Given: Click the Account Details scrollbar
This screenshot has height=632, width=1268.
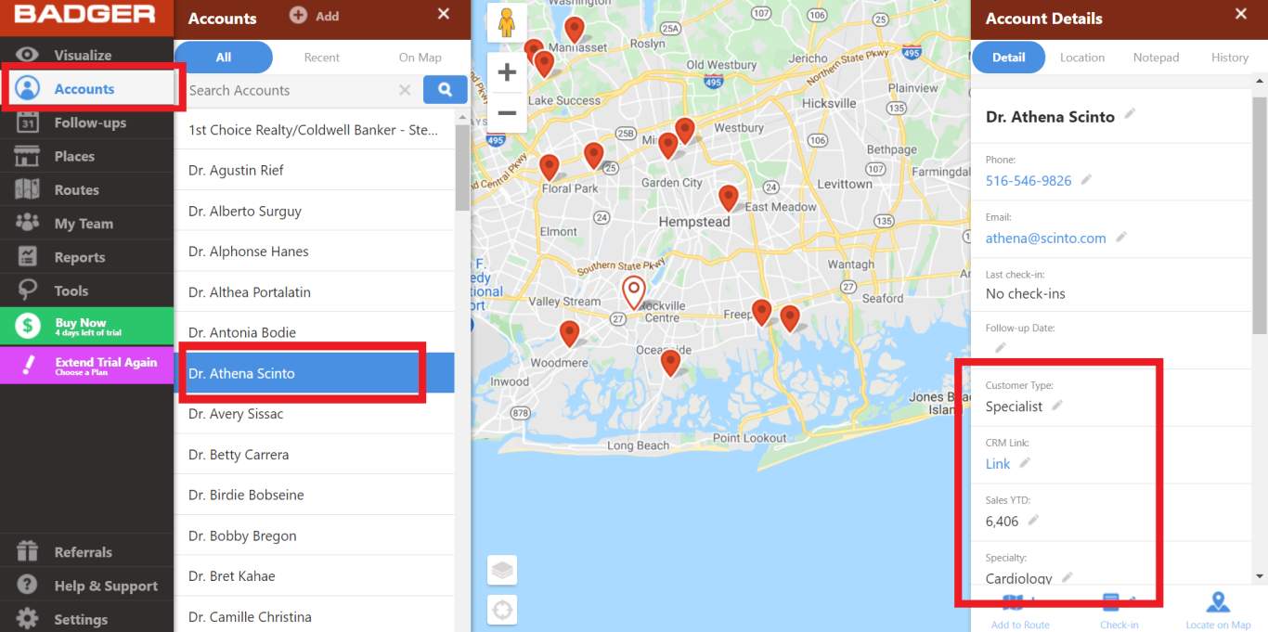Looking at the screenshot, I should pos(1260,213).
